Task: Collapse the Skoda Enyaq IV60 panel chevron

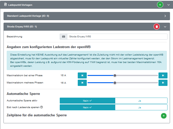Action: click(165, 27)
